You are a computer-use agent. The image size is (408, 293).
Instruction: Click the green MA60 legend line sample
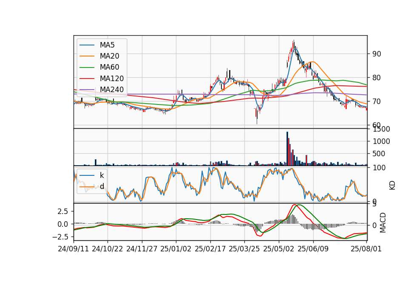87,68
